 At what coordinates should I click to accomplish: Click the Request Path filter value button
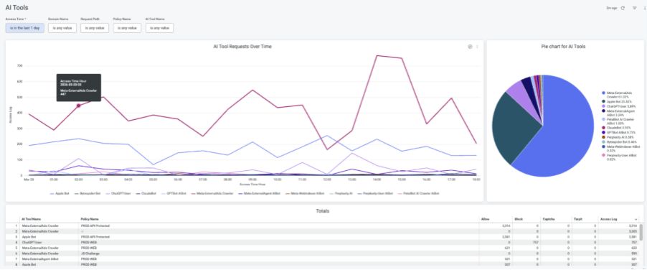[x=95, y=28]
